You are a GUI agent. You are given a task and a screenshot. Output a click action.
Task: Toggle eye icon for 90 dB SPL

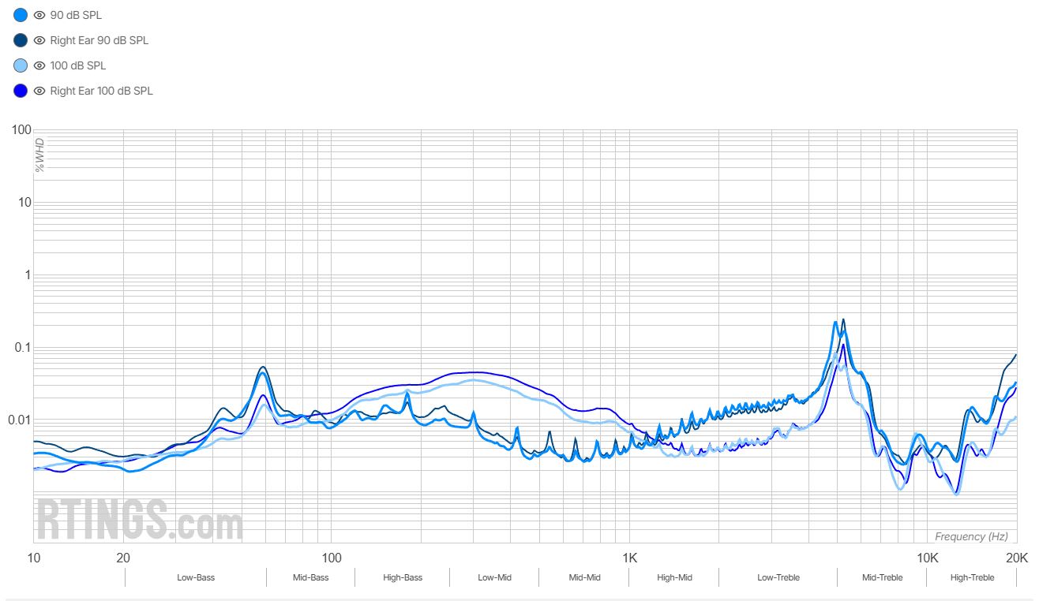coord(39,15)
